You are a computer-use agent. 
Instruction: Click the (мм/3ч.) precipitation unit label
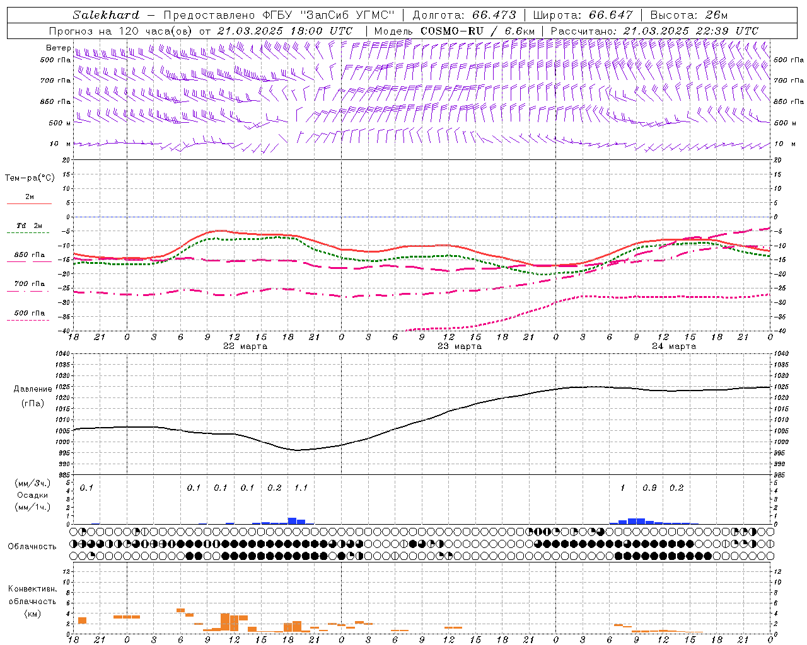click(33, 484)
